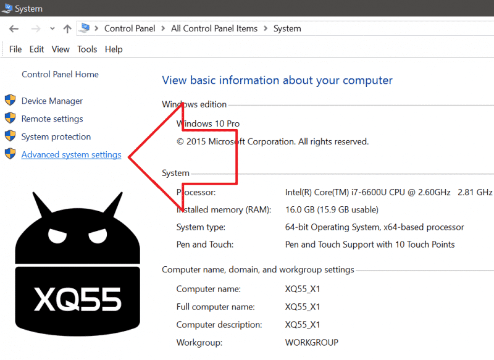Expand the chevron after Control Panel breadcrumb
494x360 pixels.
tap(162, 28)
